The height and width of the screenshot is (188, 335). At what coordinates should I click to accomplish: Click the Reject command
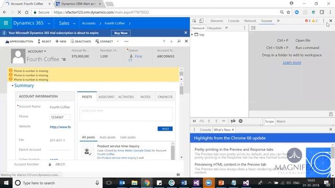44,41
